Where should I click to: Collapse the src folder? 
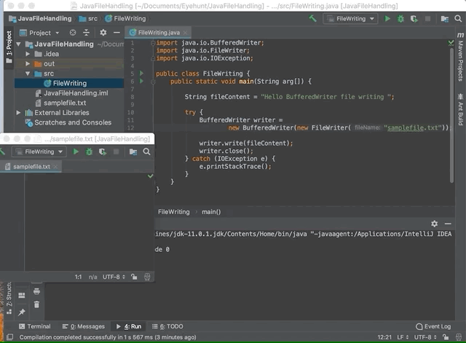point(28,74)
